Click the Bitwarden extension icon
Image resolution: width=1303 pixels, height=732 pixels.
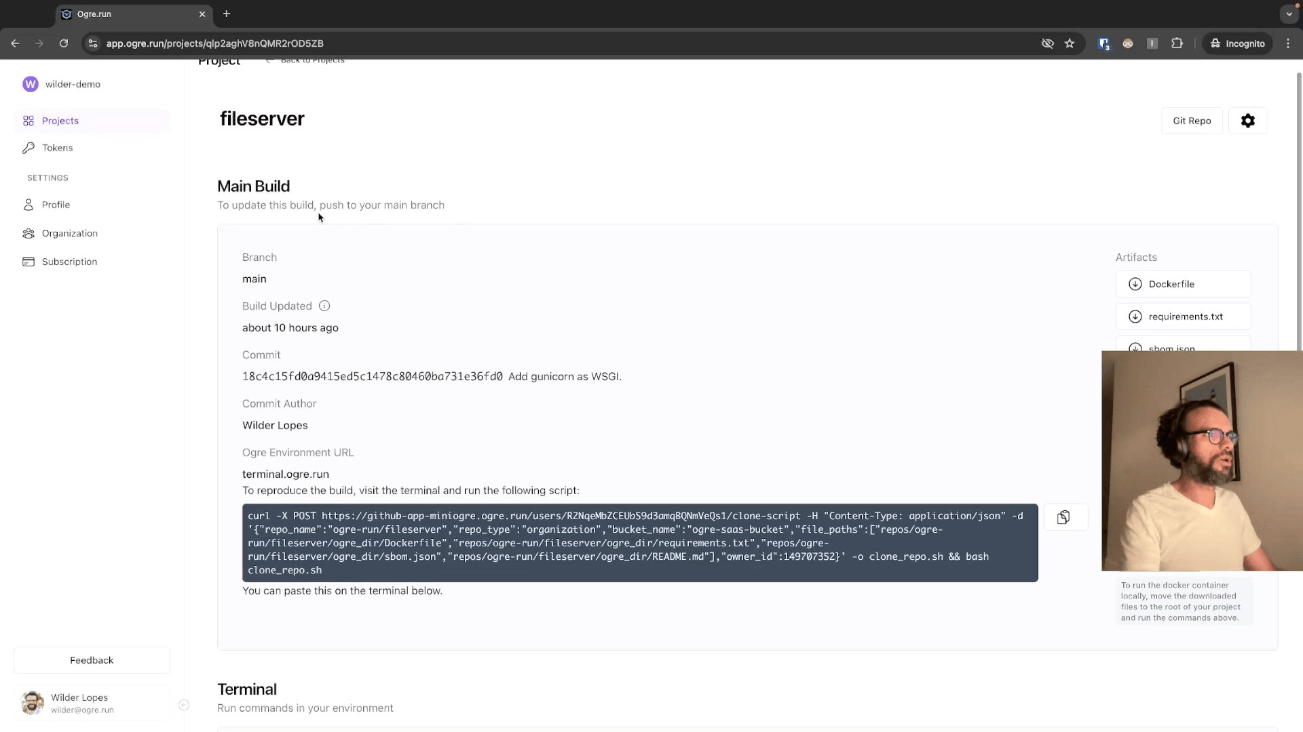1104,43
